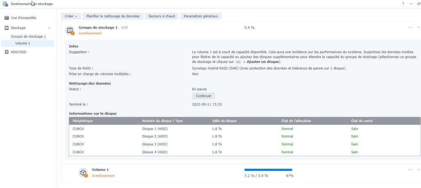
Task: Click the Gestionnaire de stockage app icon
Action: coord(5,4)
